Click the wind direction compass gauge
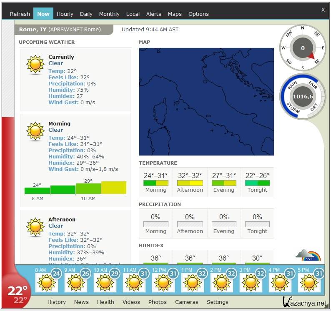 click(x=303, y=48)
